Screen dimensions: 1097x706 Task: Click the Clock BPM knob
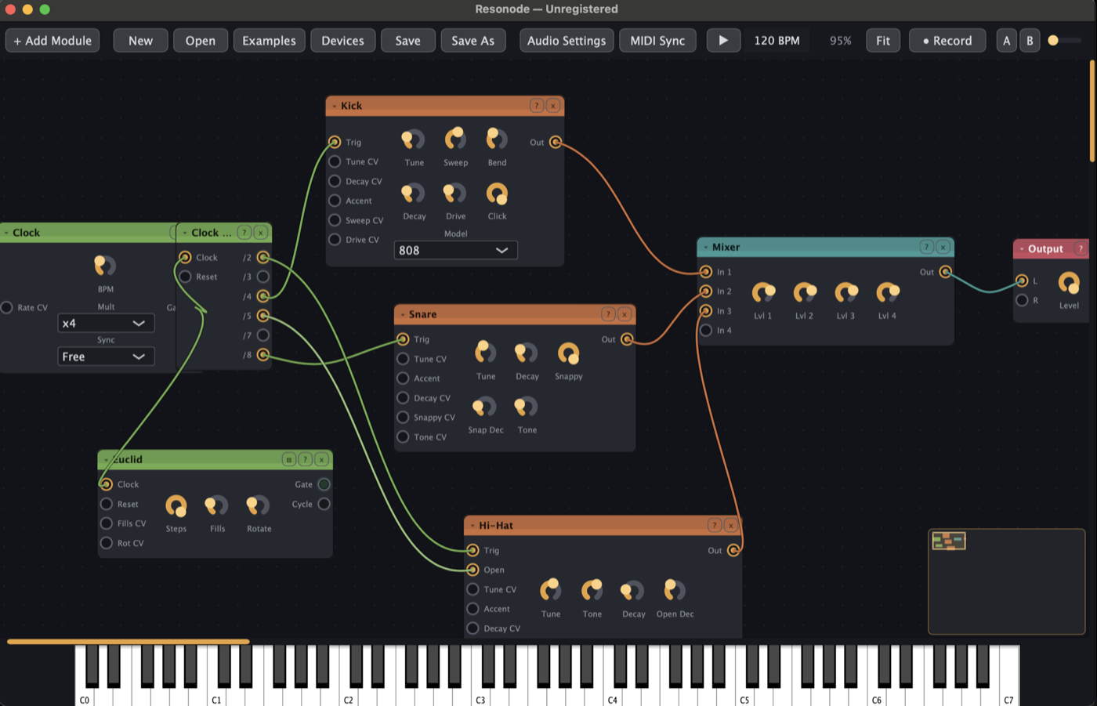click(x=105, y=266)
